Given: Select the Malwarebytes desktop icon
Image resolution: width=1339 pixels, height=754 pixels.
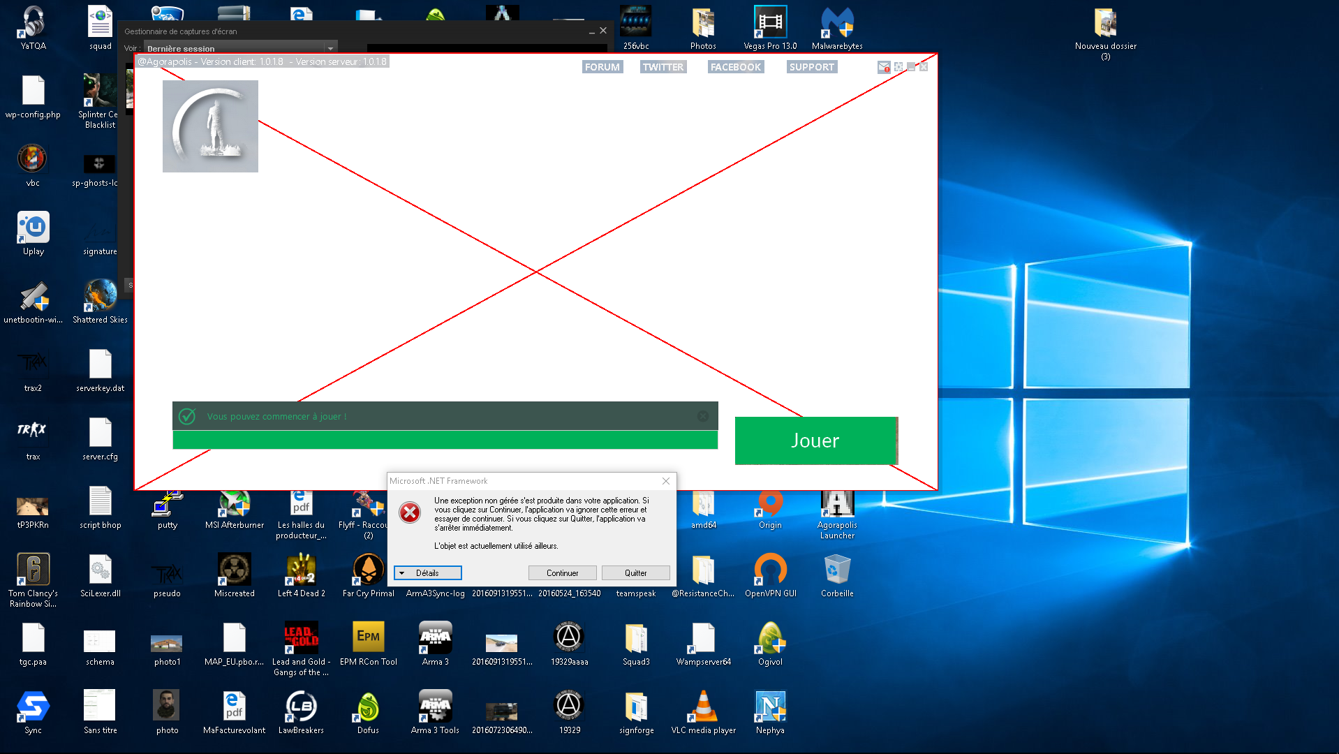Looking at the screenshot, I should [x=837, y=29].
